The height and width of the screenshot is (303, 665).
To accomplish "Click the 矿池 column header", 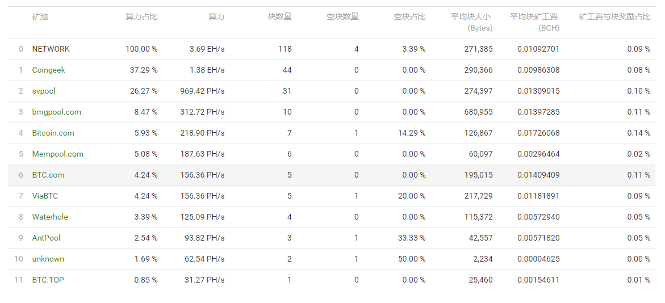I will (x=40, y=17).
